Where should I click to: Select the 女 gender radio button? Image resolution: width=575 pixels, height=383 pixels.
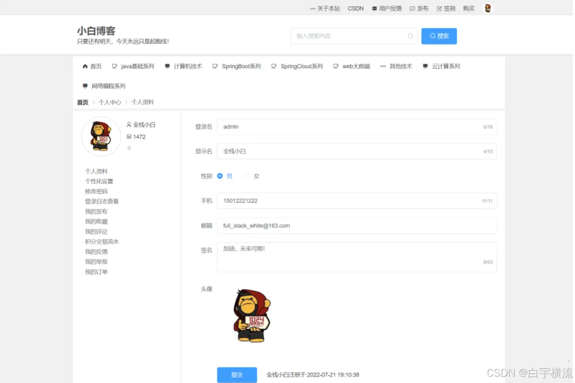(x=246, y=176)
